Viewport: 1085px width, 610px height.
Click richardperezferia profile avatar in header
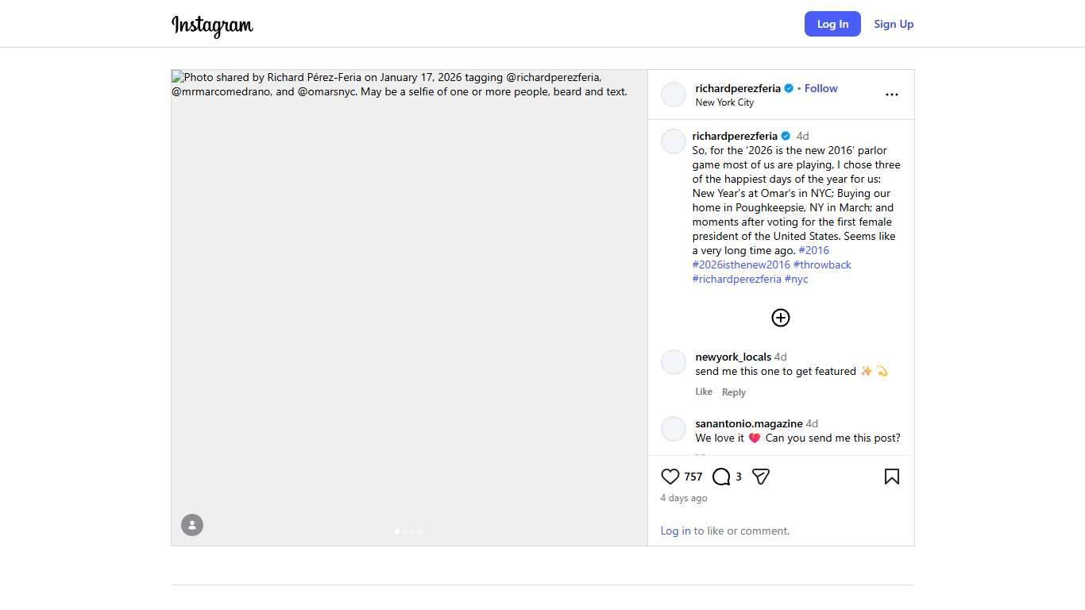point(674,95)
